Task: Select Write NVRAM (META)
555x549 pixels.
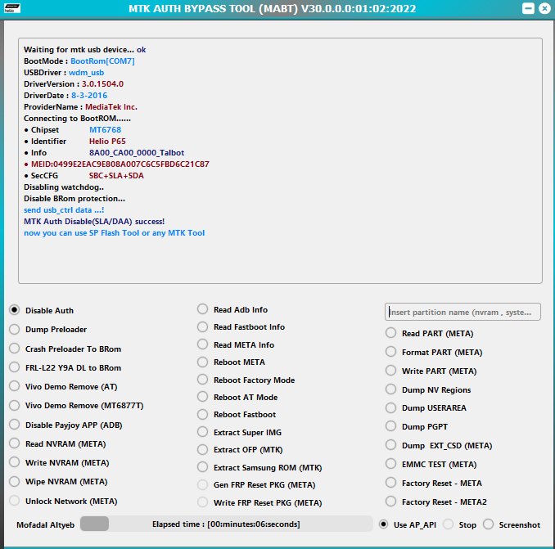Action: pos(14,462)
